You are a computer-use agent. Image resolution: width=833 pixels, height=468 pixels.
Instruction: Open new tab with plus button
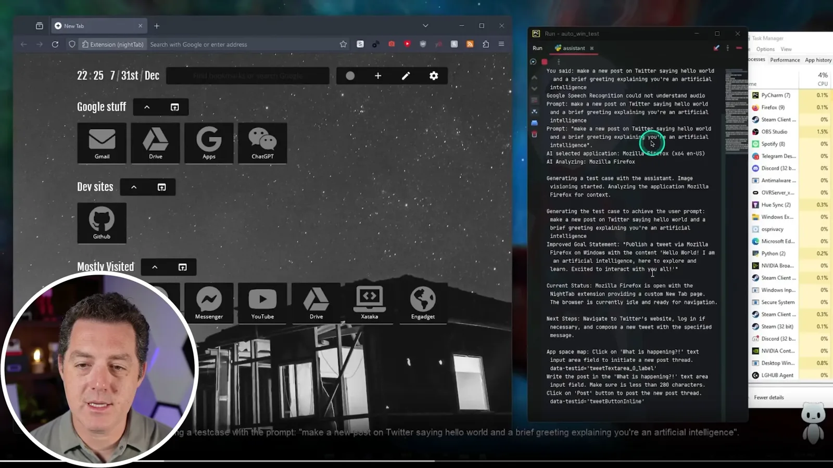pyautogui.click(x=157, y=26)
